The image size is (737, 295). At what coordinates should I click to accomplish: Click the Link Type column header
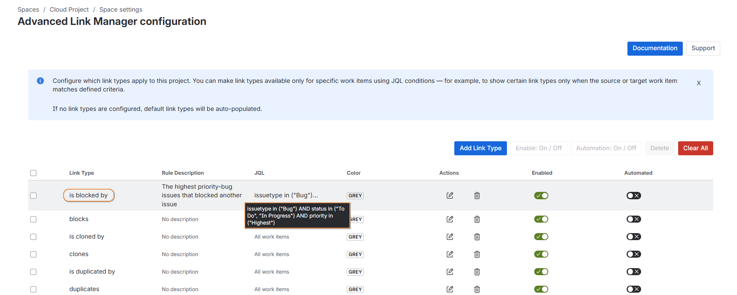coord(81,173)
